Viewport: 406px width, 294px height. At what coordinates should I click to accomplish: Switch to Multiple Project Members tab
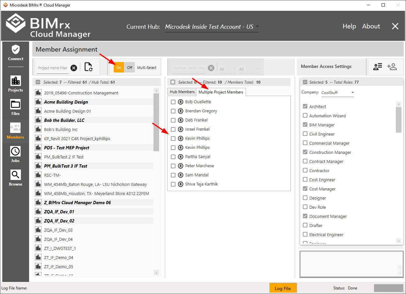tap(221, 92)
